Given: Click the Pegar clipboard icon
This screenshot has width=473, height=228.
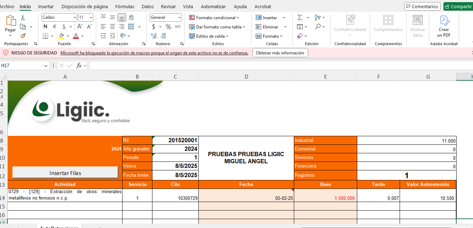Looking at the screenshot, I should [10, 20].
